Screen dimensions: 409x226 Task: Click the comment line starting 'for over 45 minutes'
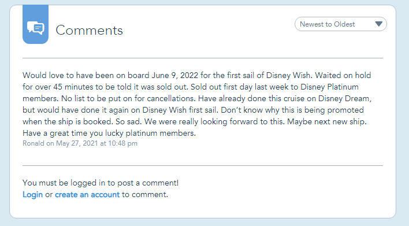[x=191, y=87]
